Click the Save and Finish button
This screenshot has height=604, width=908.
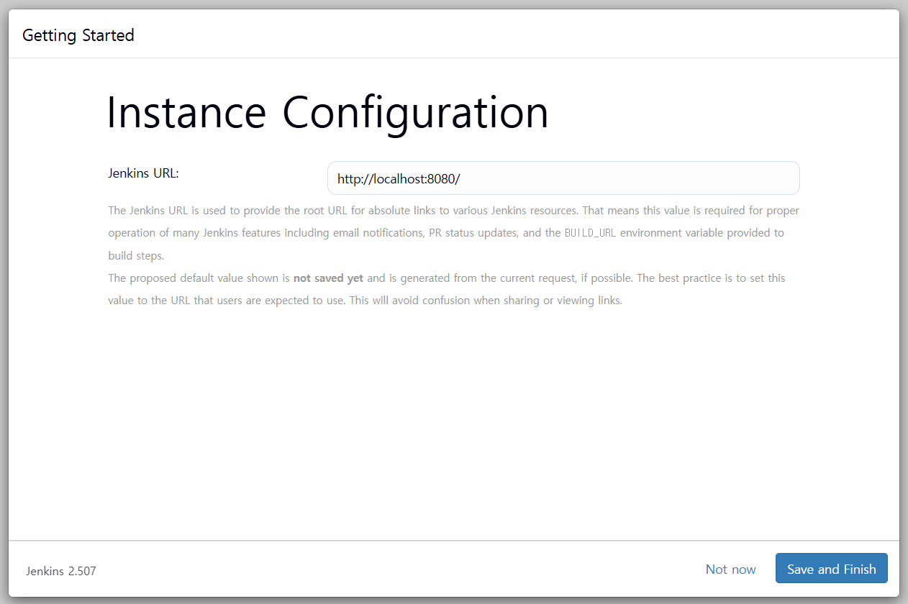pos(831,569)
